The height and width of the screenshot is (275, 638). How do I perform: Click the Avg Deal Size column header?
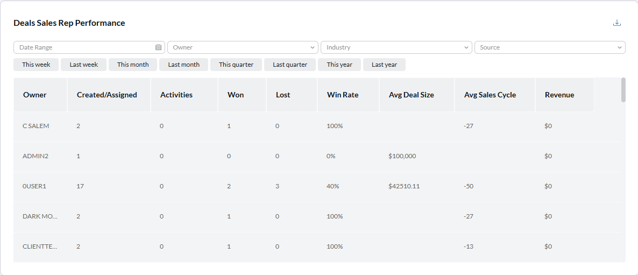[412, 95]
